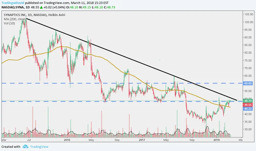This screenshot has width=256, height=151.
Task: Click the SYNAPTICS INC chart title
Action: tap(34, 15)
